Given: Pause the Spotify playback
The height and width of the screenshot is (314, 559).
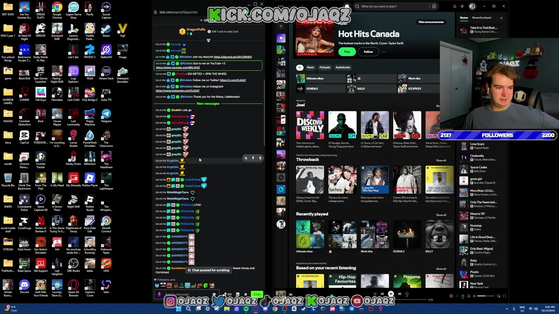Looking at the screenshot, I should (391, 294).
